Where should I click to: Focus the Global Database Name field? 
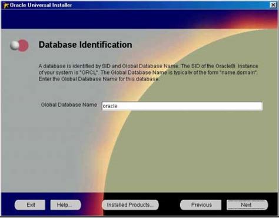pyautogui.click(x=182, y=106)
